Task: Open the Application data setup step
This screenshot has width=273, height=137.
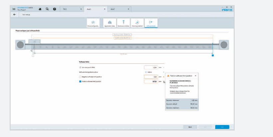Action: [x=110, y=23]
